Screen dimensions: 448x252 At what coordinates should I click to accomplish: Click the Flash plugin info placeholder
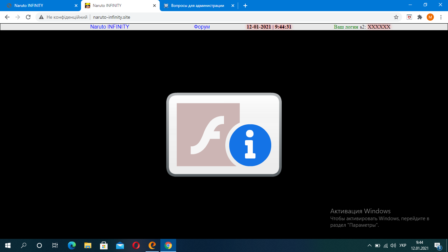pos(224,135)
